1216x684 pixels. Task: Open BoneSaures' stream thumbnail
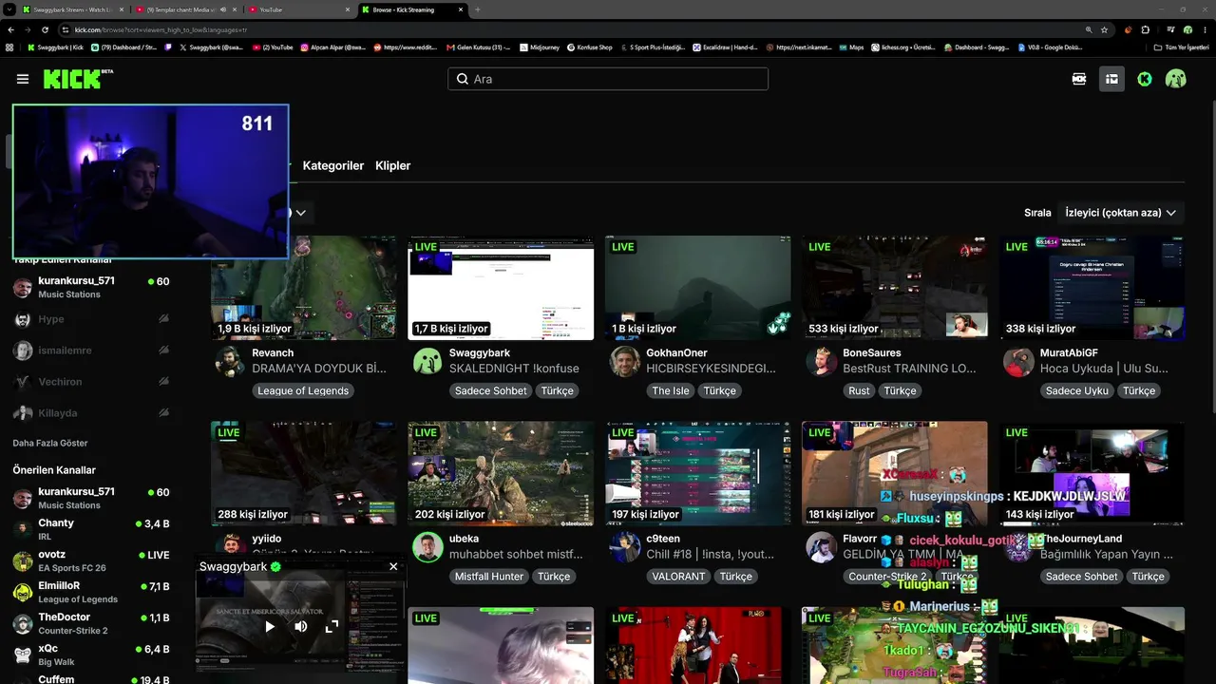click(895, 288)
